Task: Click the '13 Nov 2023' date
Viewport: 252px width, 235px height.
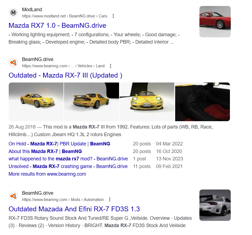Action: 169,159
